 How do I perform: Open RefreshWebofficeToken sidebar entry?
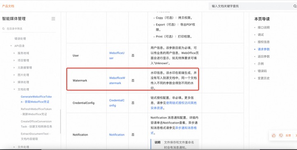(36, 112)
